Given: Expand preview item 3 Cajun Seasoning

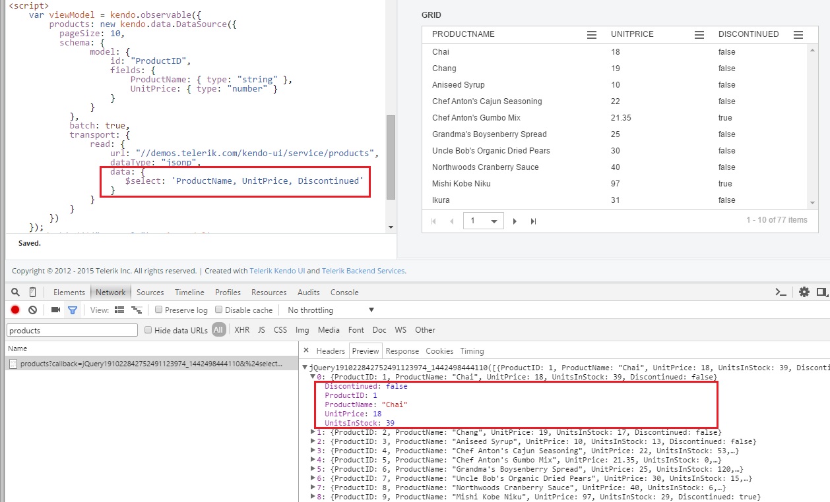Looking at the screenshot, I should pos(313,451).
